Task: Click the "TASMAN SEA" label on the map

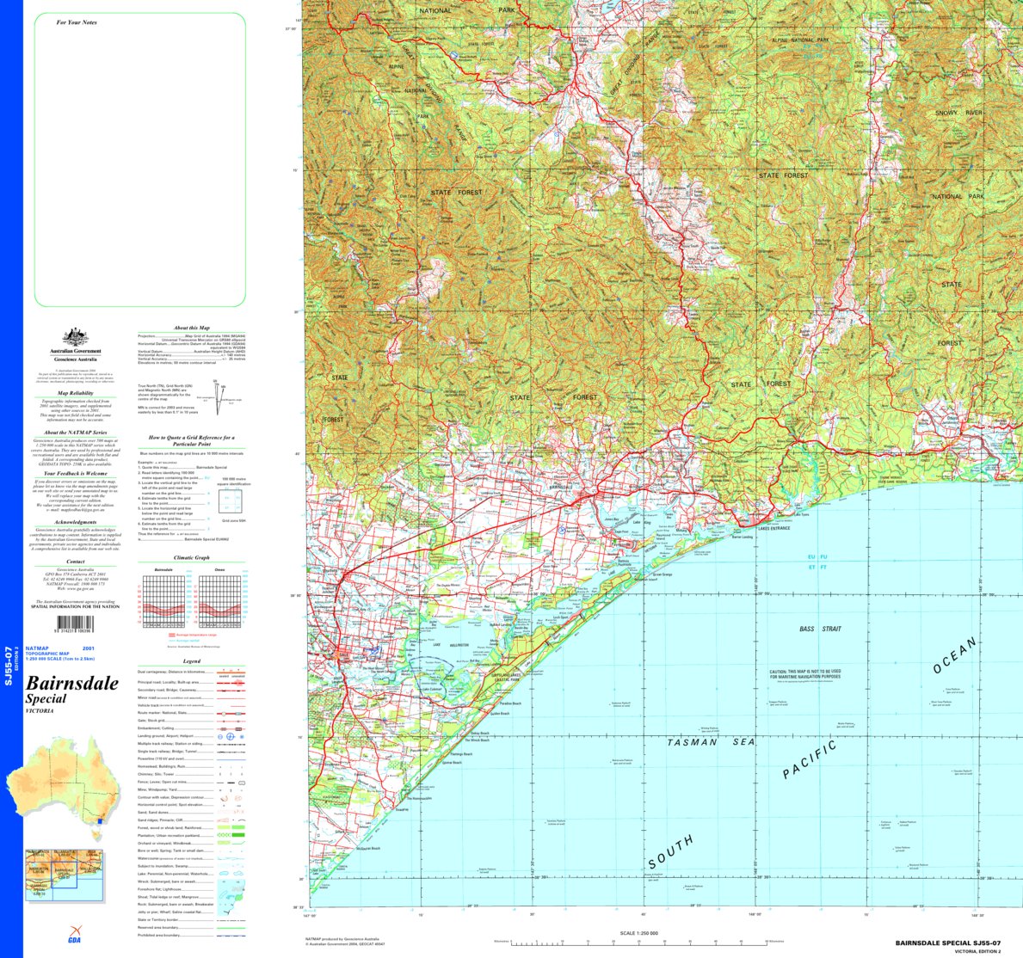Action: pos(712,742)
